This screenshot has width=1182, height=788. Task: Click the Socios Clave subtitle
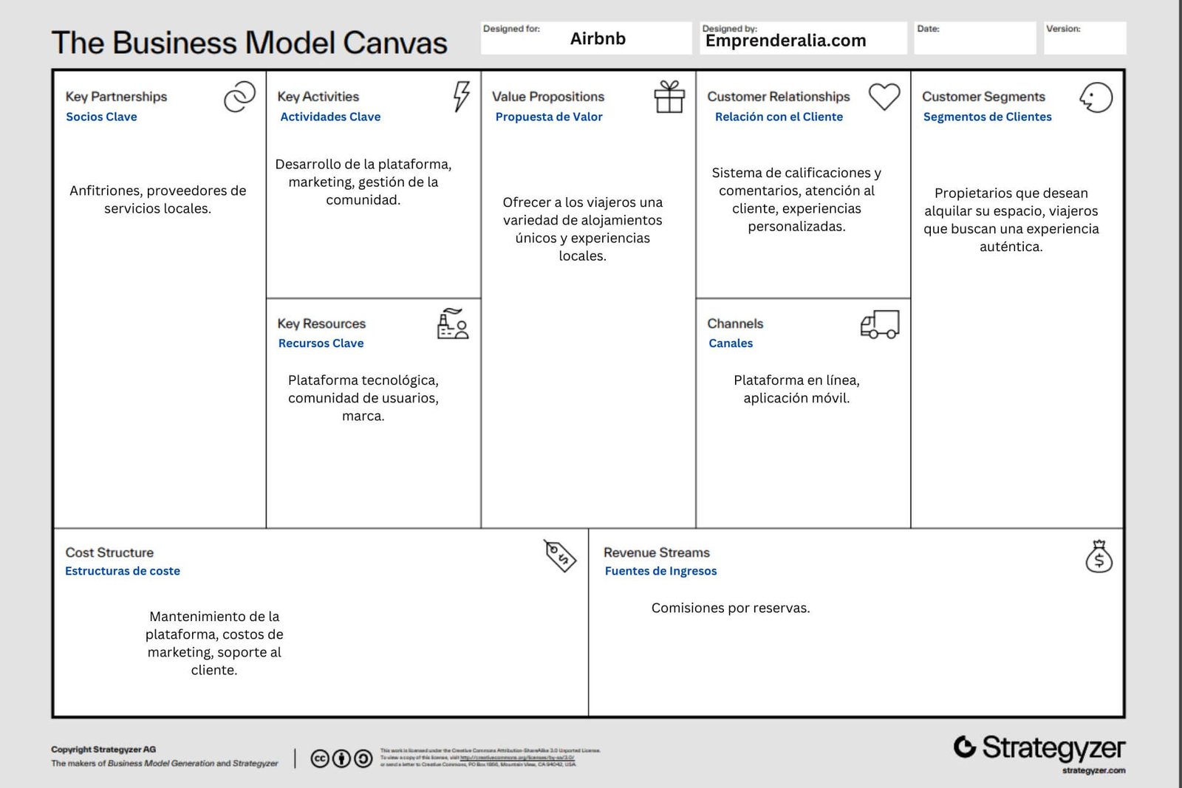click(x=101, y=117)
